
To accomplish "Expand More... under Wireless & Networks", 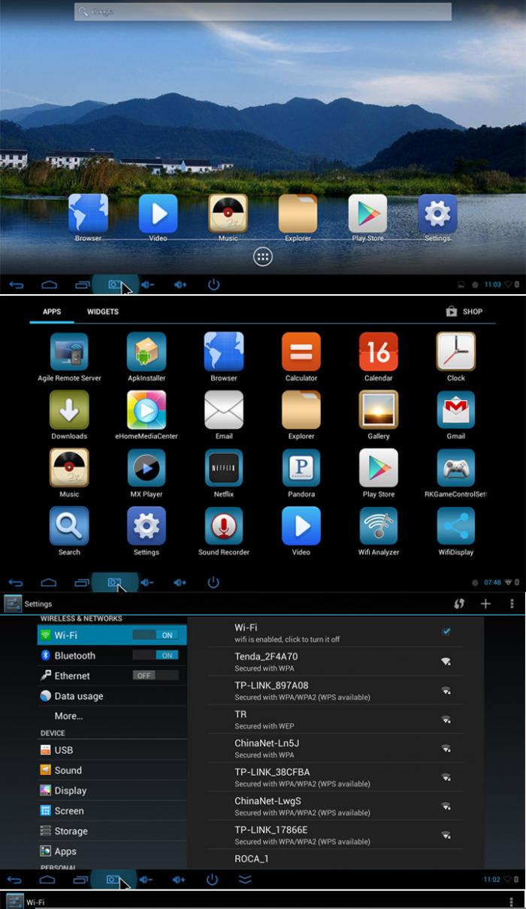I will coord(68,716).
